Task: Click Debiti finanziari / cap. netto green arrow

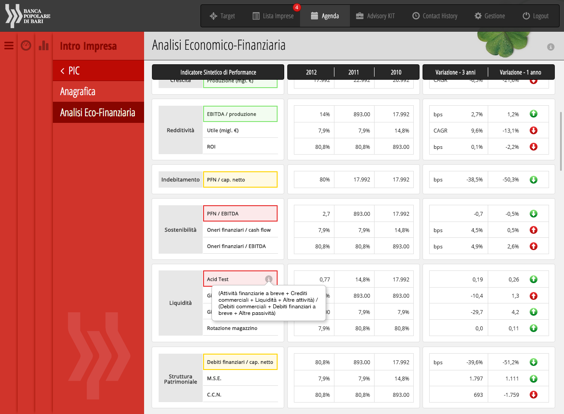Action: pyautogui.click(x=534, y=362)
